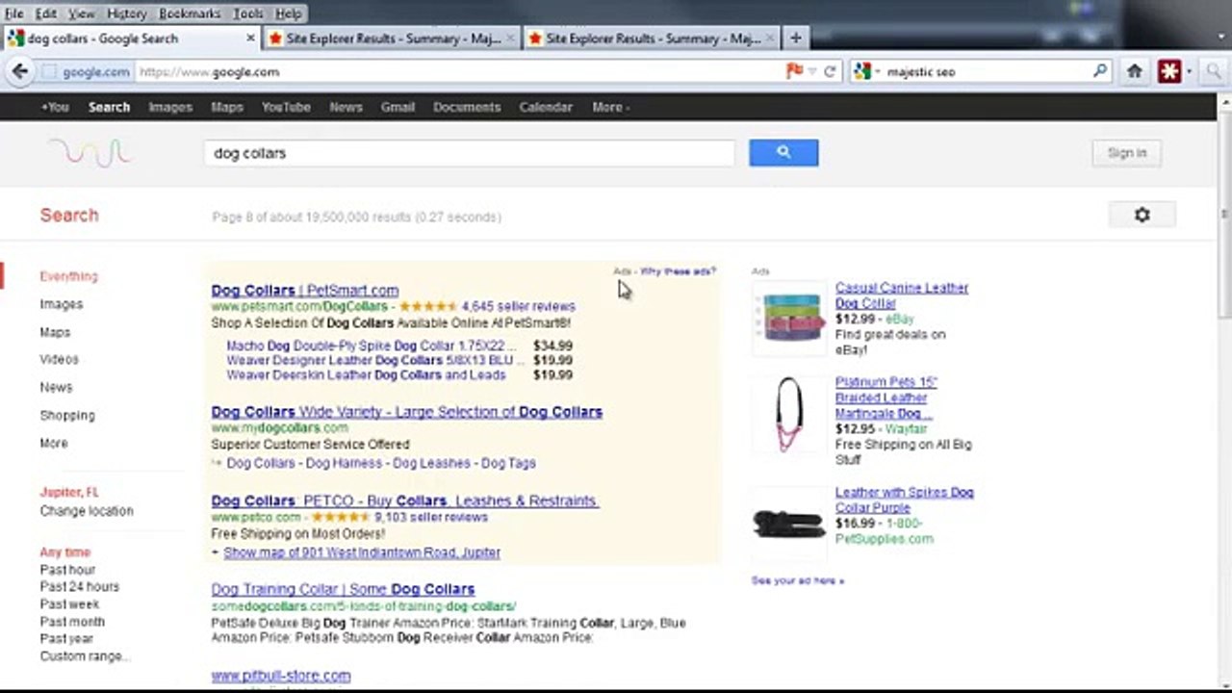Choose Custom range time filter
The height and width of the screenshot is (693, 1232).
tap(85, 656)
